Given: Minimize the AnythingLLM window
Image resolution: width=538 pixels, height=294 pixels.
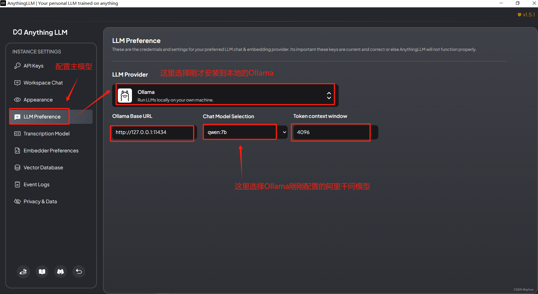Looking at the screenshot, I should (501, 3).
